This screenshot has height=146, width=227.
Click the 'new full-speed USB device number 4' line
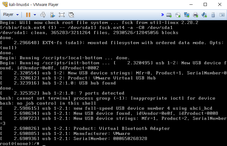point(106,108)
